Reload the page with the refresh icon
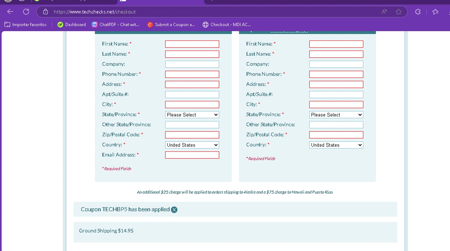 tap(26, 12)
